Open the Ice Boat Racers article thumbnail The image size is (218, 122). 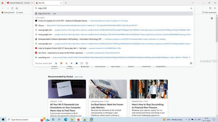click(108, 89)
